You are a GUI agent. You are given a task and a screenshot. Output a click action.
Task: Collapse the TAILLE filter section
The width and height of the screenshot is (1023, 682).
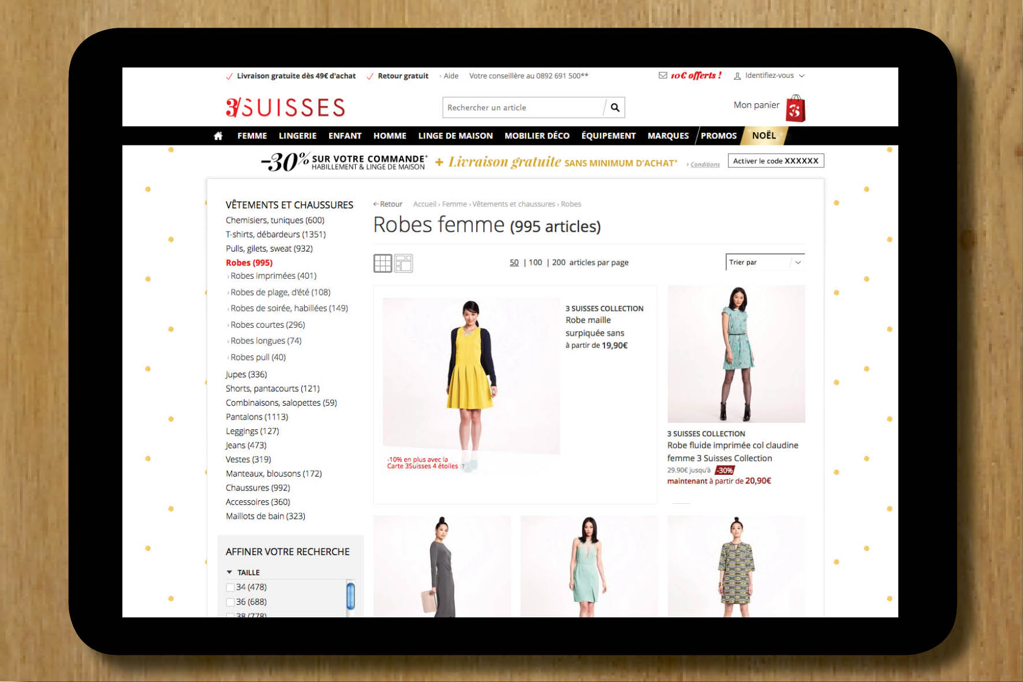(x=229, y=572)
